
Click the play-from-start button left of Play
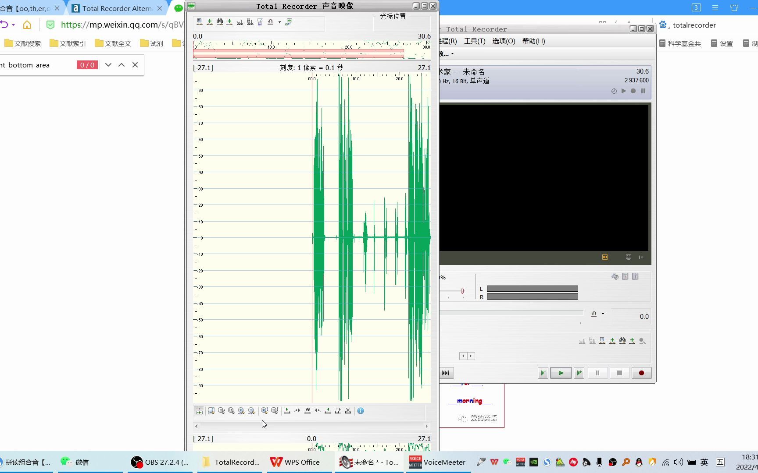click(x=543, y=373)
